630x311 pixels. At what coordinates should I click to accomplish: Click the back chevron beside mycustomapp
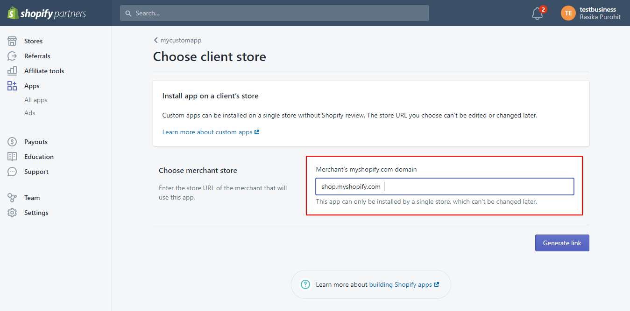tap(156, 41)
